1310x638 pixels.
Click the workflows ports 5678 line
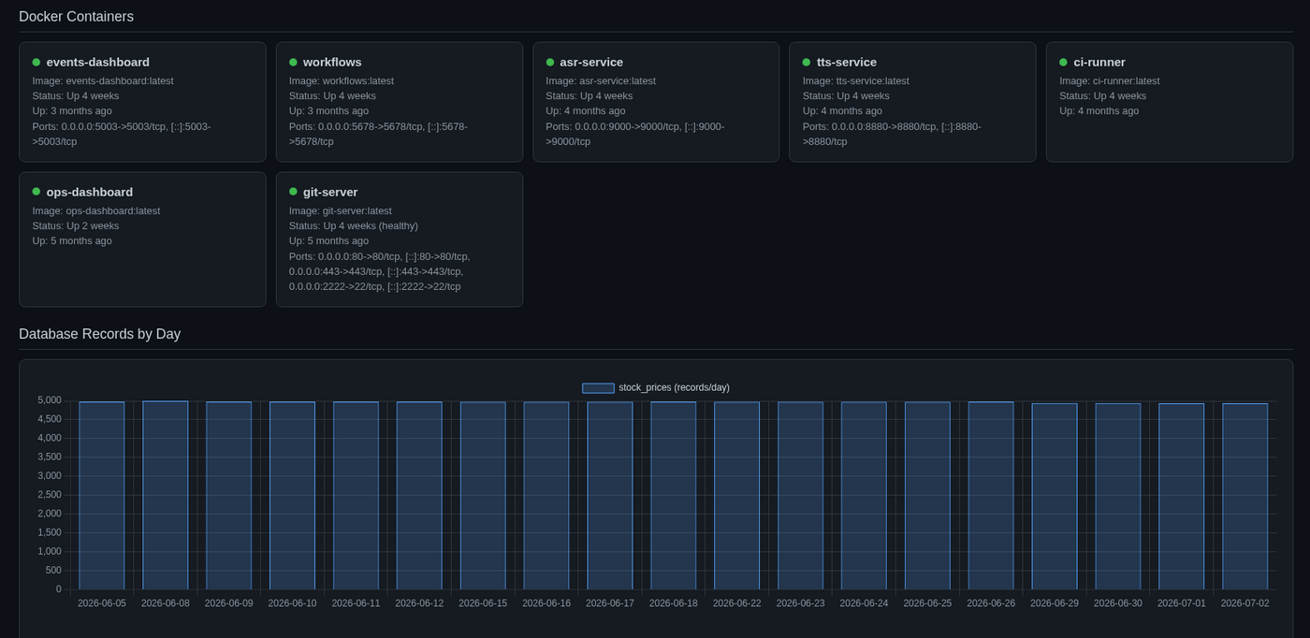click(x=378, y=134)
